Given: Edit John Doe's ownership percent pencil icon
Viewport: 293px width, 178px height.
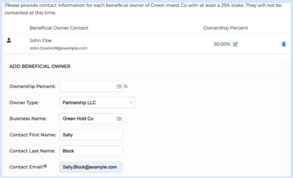Looking at the screenshot, I should 235,44.
